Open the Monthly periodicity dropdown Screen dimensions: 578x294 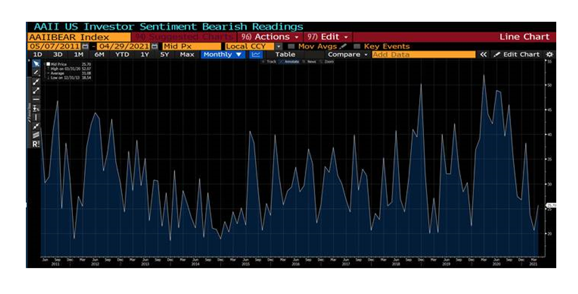[x=223, y=55]
